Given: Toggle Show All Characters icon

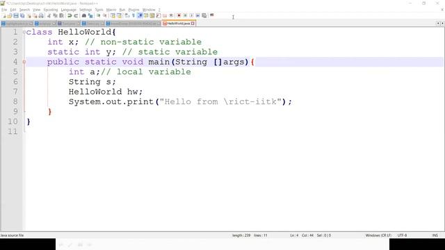Looking at the screenshot, I should click(x=133, y=15).
